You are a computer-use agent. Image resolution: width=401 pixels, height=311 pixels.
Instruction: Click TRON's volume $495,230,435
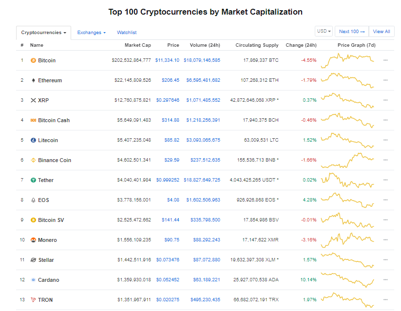pyautogui.click(x=205, y=299)
